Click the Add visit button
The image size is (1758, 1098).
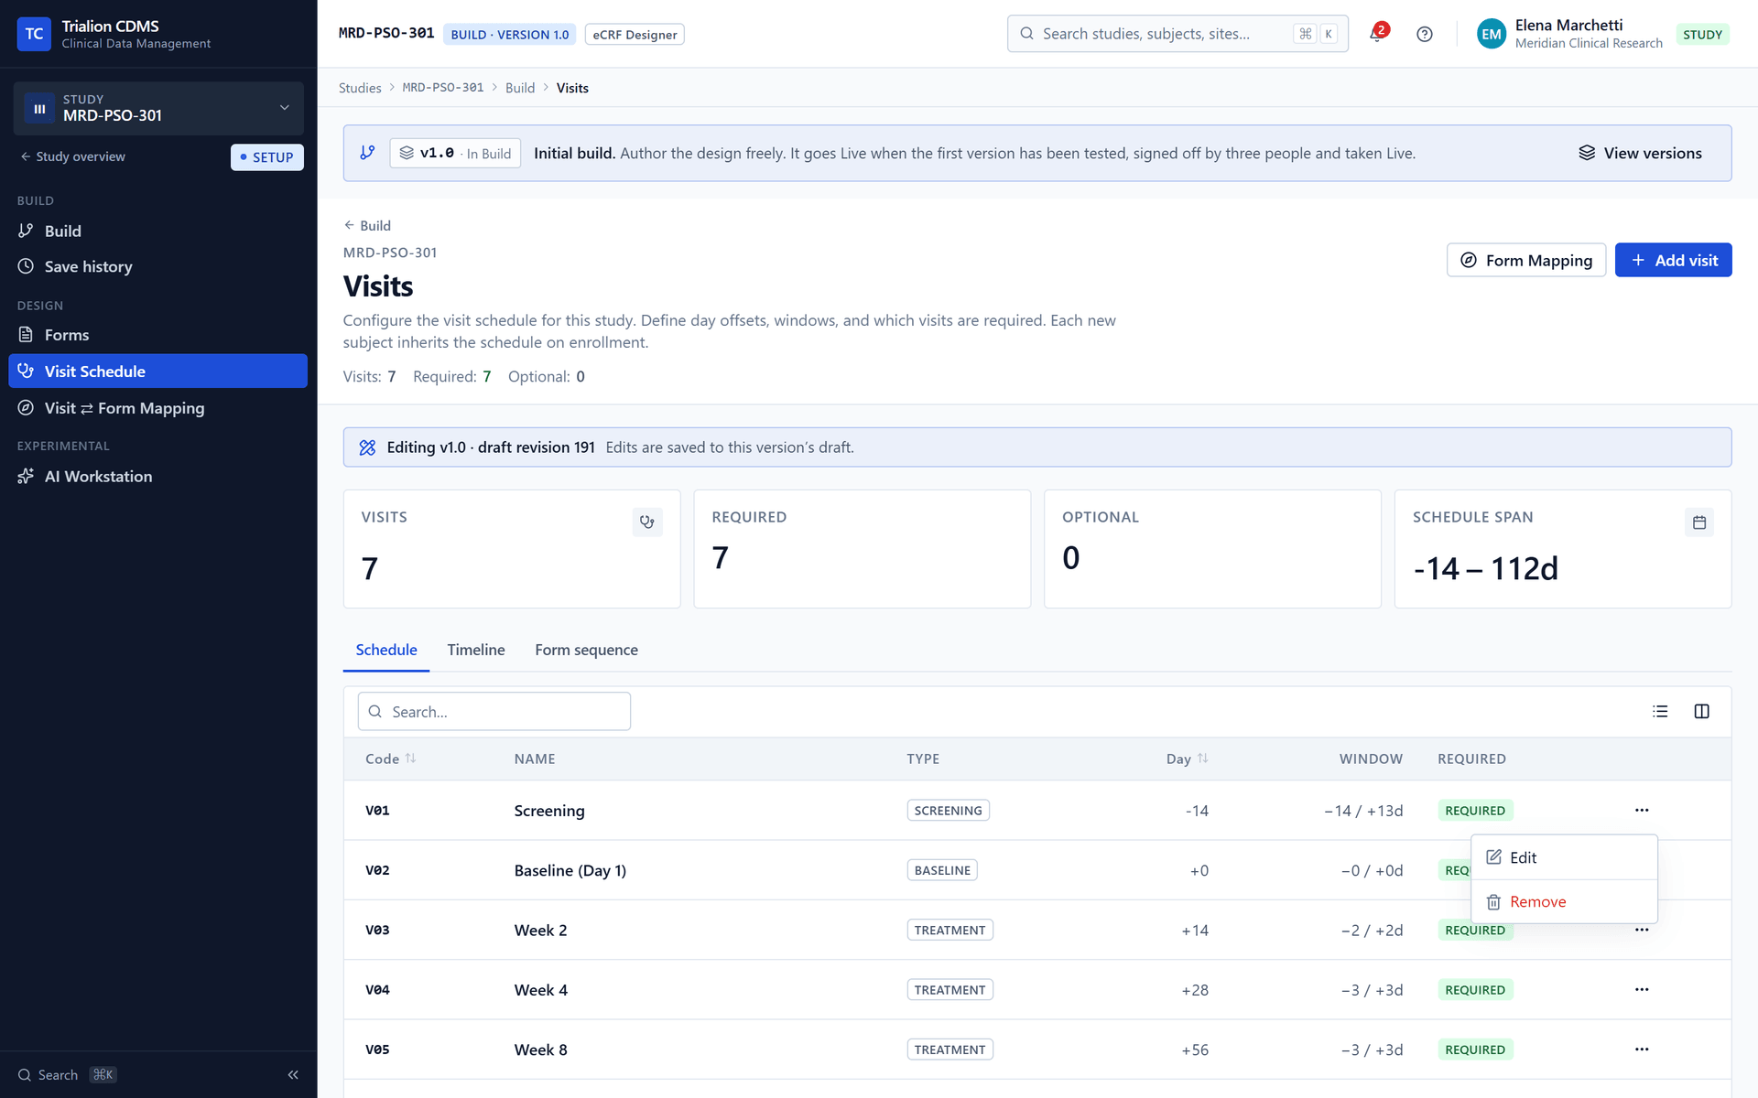[x=1673, y=260]
